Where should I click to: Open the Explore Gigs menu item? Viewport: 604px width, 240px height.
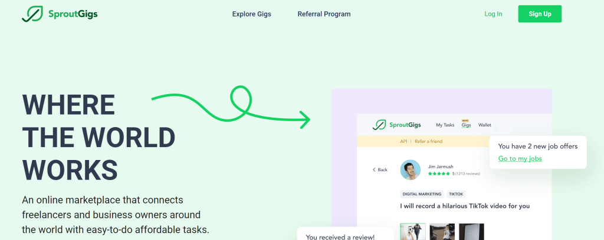click(251, 14)
